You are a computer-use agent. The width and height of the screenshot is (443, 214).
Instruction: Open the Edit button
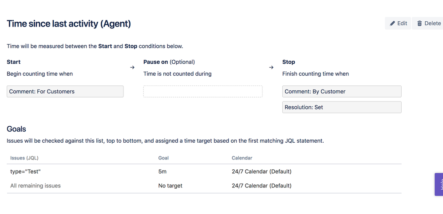pyautogui.click(x=398, y=23)
